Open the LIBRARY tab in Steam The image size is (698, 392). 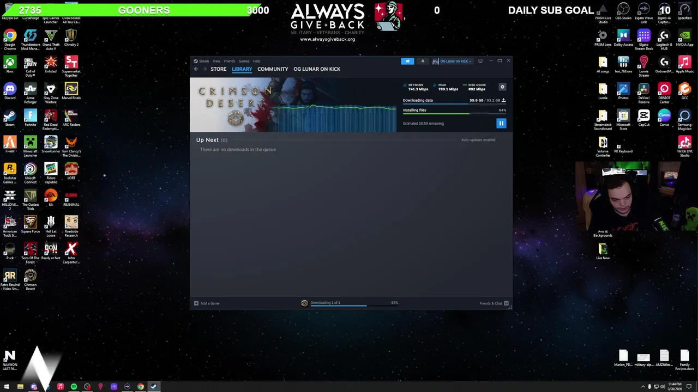(242, 69)
